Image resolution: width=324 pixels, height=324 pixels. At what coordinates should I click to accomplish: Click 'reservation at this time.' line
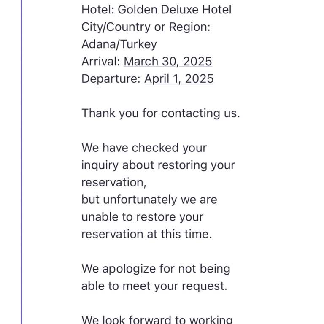146,234
